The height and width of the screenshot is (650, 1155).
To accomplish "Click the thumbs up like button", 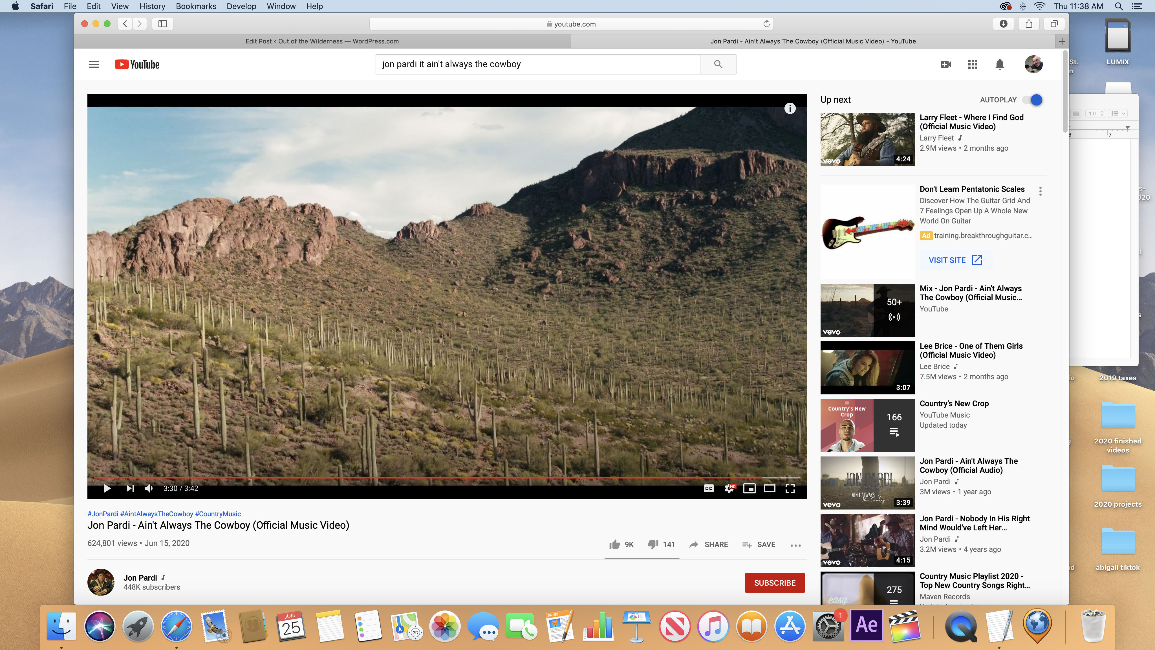I will pos(614,544).
